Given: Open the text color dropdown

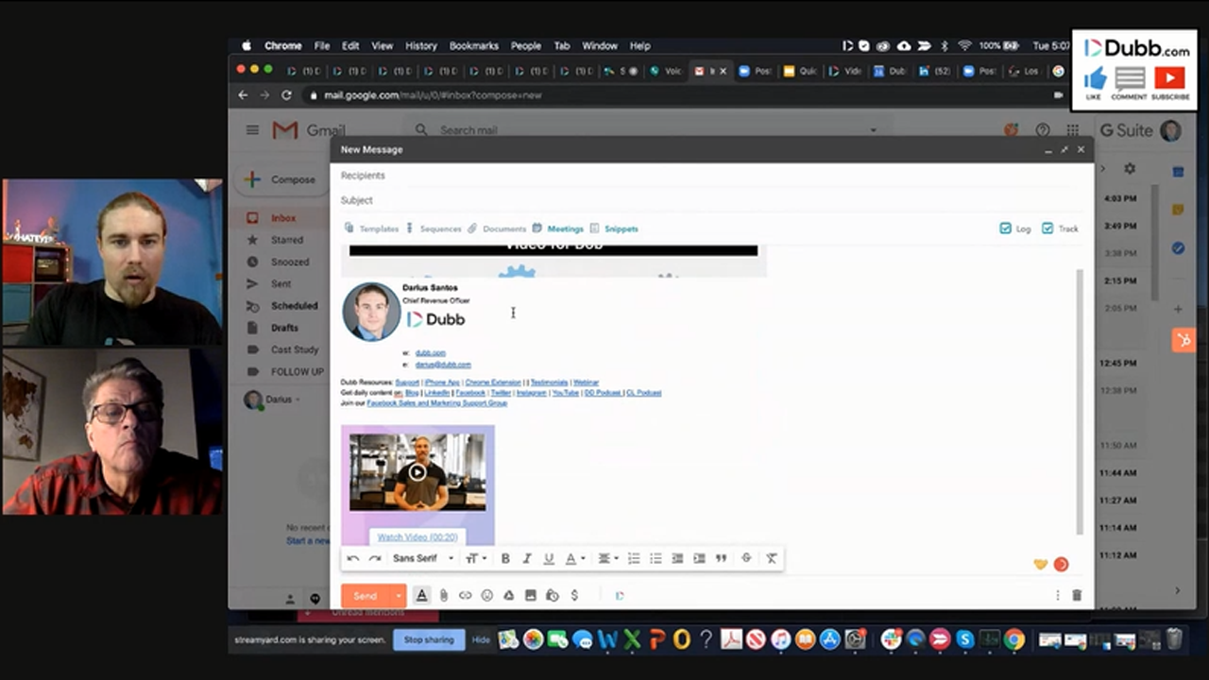Looking at the screenshot, I should pos(574,558).
